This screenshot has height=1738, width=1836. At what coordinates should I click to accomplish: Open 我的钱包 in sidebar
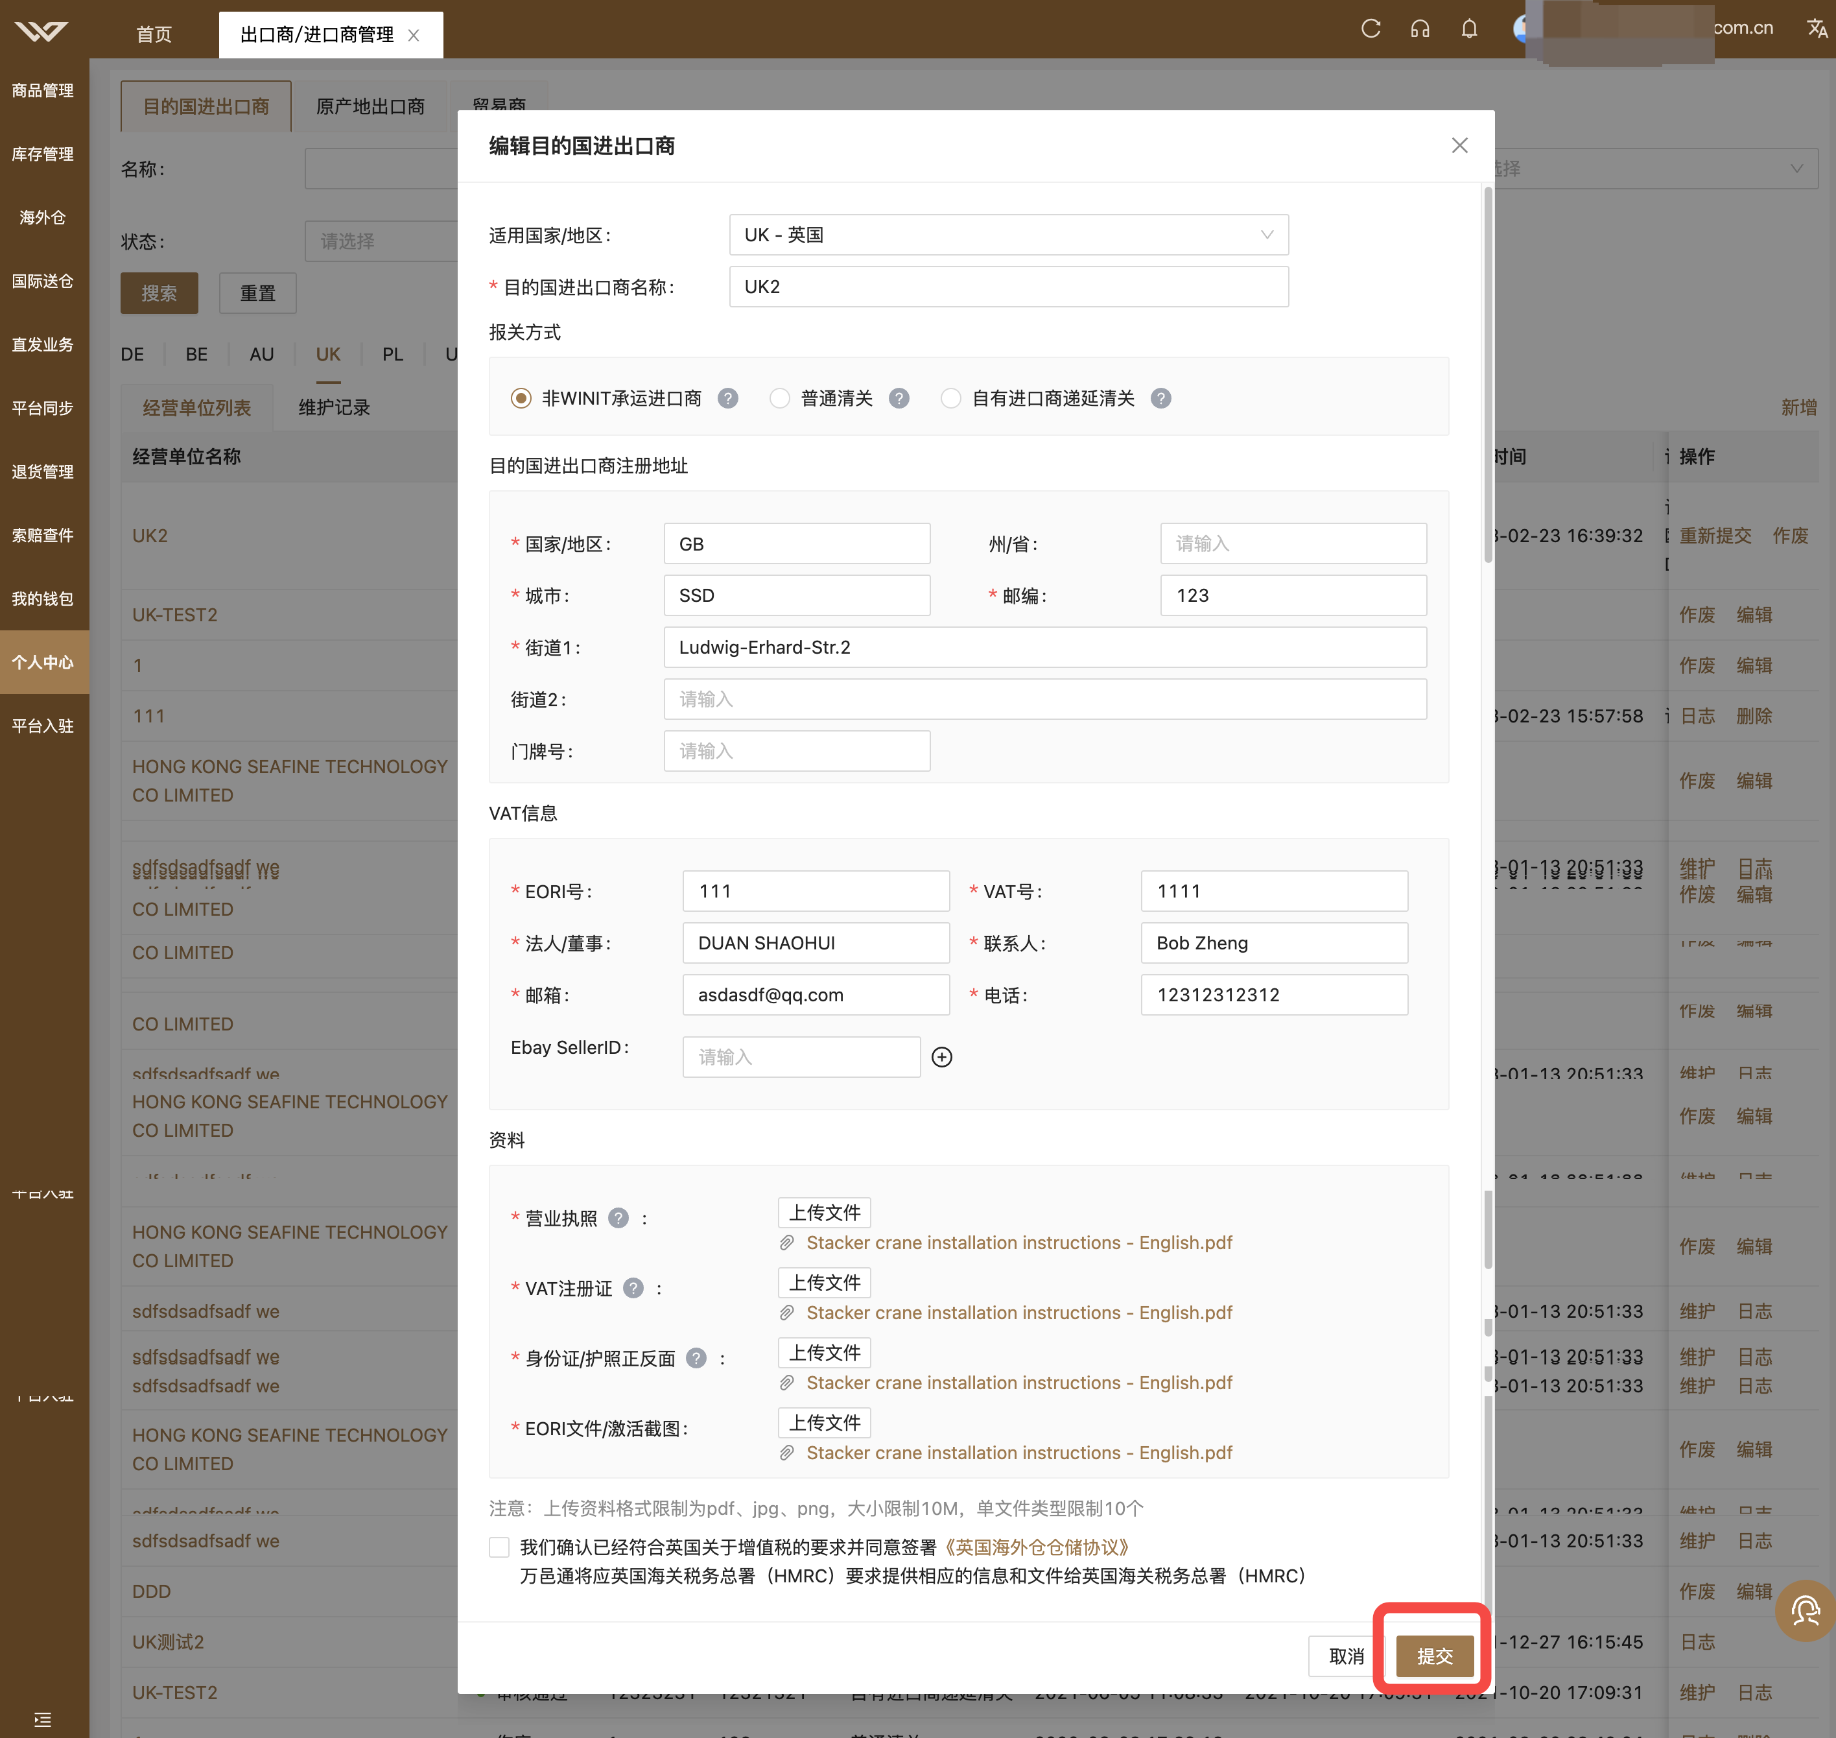point(43,599)
